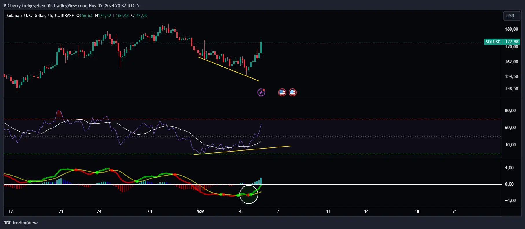This screenshot has width=525, height=229.
Task: Click date 17 on the time axis
Action: [x=11, y=211]
